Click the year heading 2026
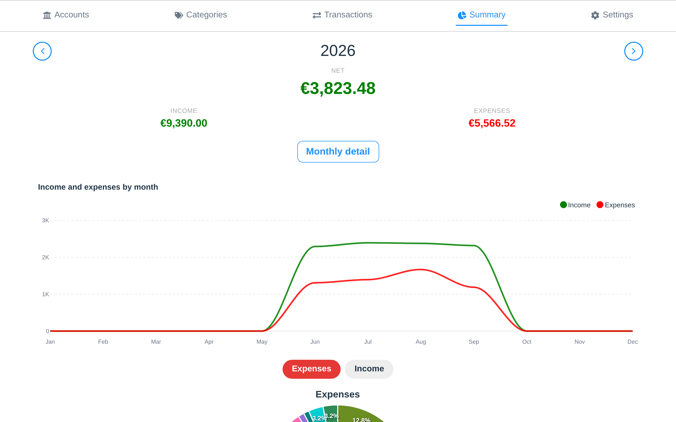 [x=338, y=51]
